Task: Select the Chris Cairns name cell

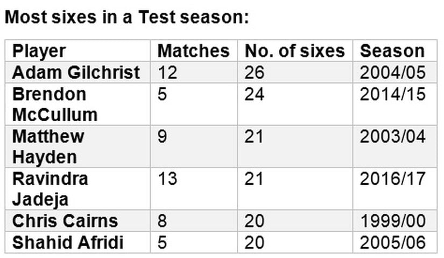Action: [x=77, y=221]
